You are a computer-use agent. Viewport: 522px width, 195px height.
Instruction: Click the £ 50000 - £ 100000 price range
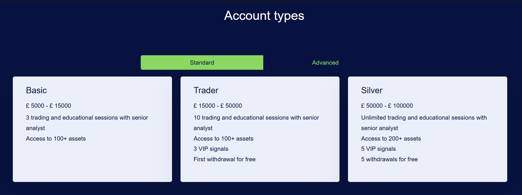coord(387,106)
